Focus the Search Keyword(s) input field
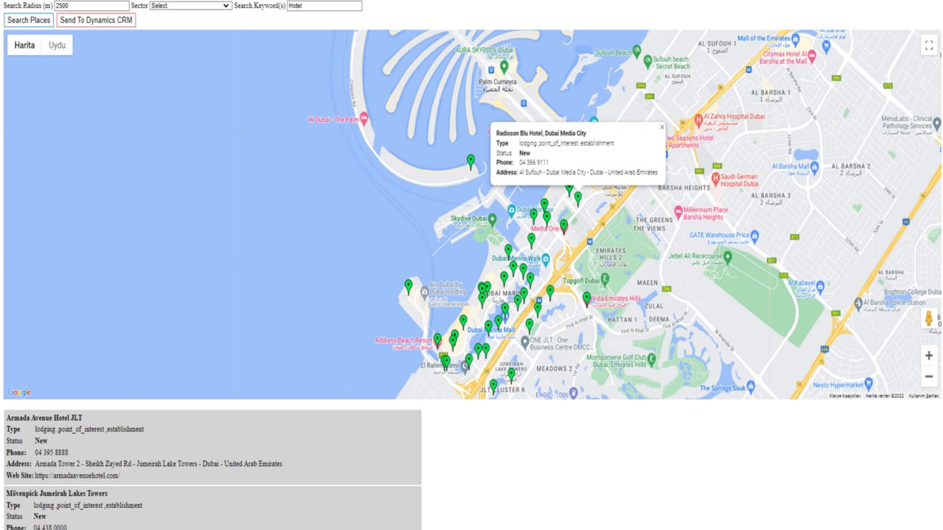943x530 pixels. [x=324, y=6]
